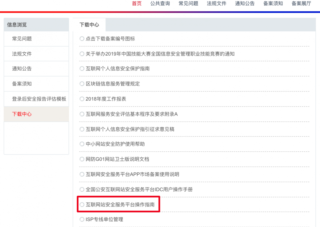Image resolution: width=320 pixels, height=227 pixels.
Task: Click the 信息浏览 sidebar heading
Action: (17, 25)
